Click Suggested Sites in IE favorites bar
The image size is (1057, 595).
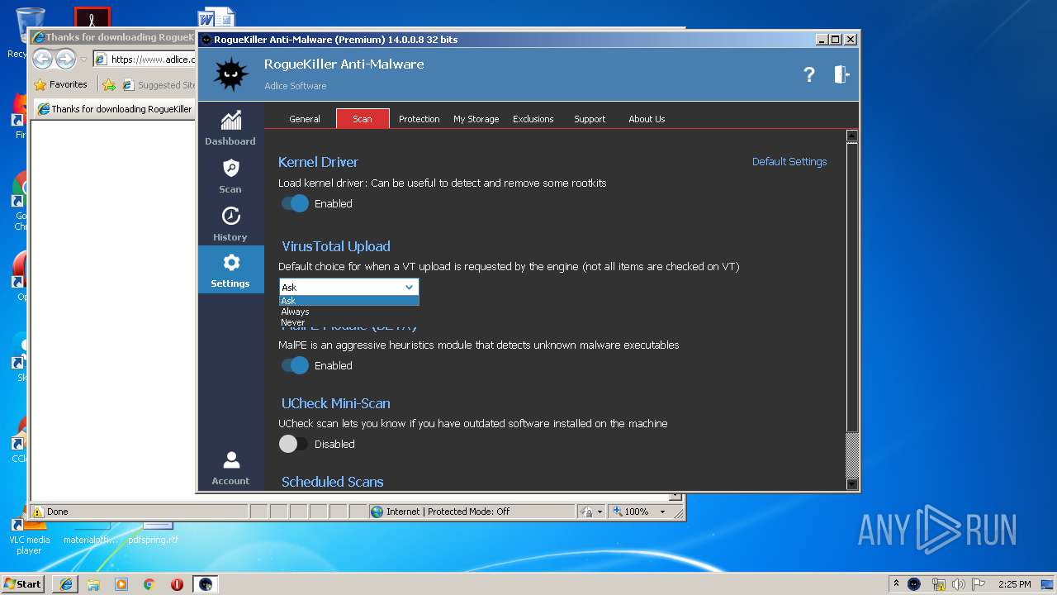point(159,84)
